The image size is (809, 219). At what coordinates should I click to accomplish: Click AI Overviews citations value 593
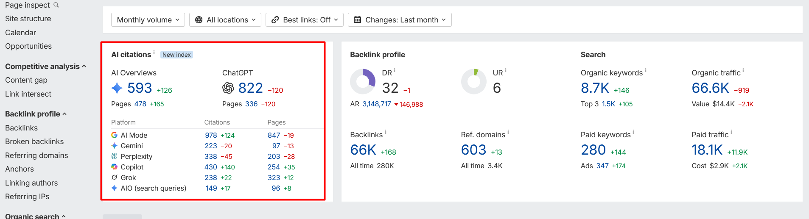tap(140, 88)
